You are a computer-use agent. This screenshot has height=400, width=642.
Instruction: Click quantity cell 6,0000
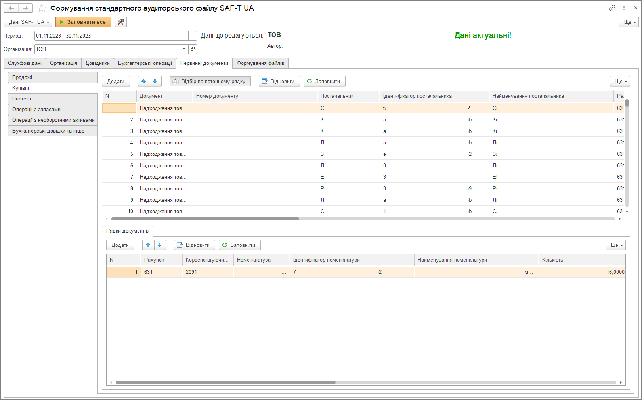point(582,272)
